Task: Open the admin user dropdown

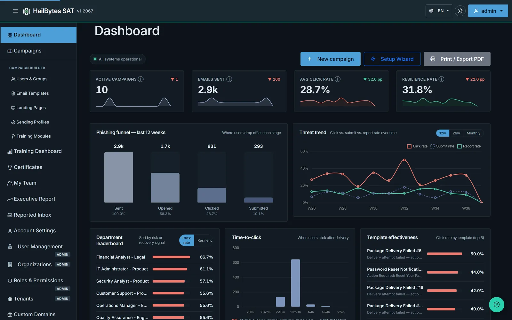Action: [x=488, y=11]
